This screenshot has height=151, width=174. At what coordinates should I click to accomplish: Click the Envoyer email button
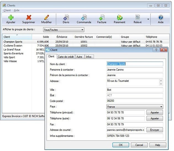click(154, 130)
